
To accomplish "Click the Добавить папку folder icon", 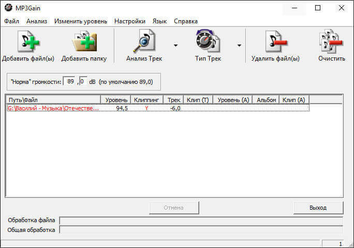I will (x=84, y=41).
